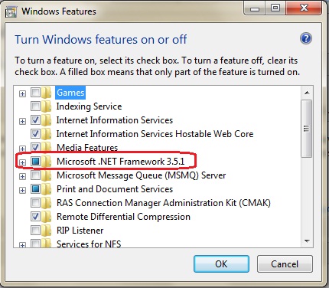Select the Microsoft .NET Framework 3.5.1 label

click(121, 162)
